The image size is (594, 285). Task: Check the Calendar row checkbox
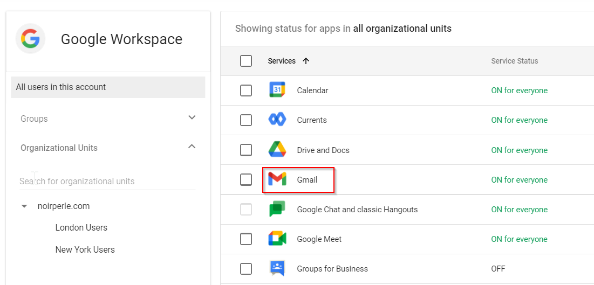pos(246,91)
